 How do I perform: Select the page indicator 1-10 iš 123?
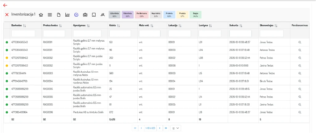tap(150, 128)
